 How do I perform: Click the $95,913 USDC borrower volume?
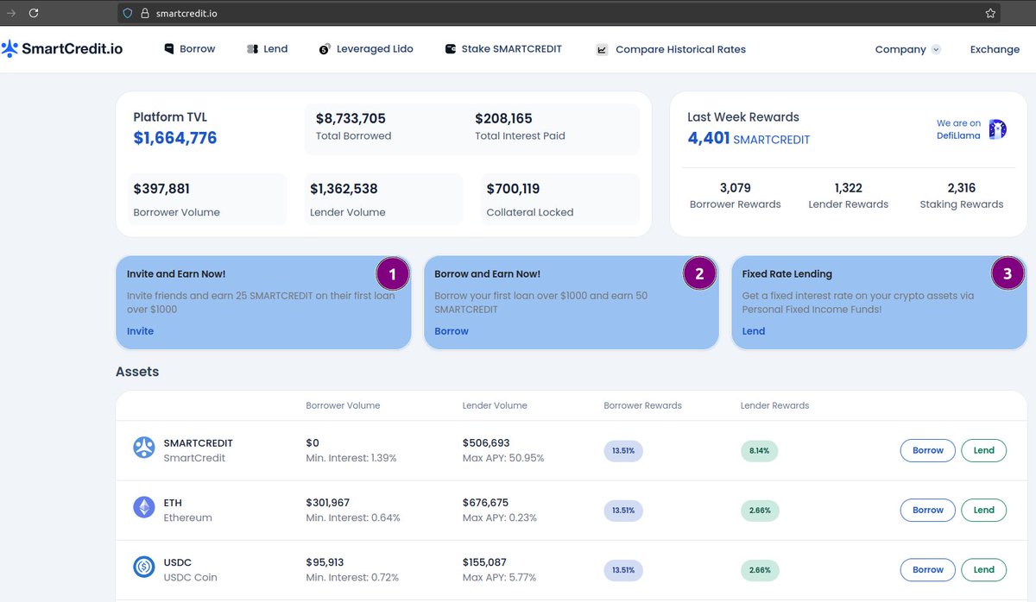point(325,561)
